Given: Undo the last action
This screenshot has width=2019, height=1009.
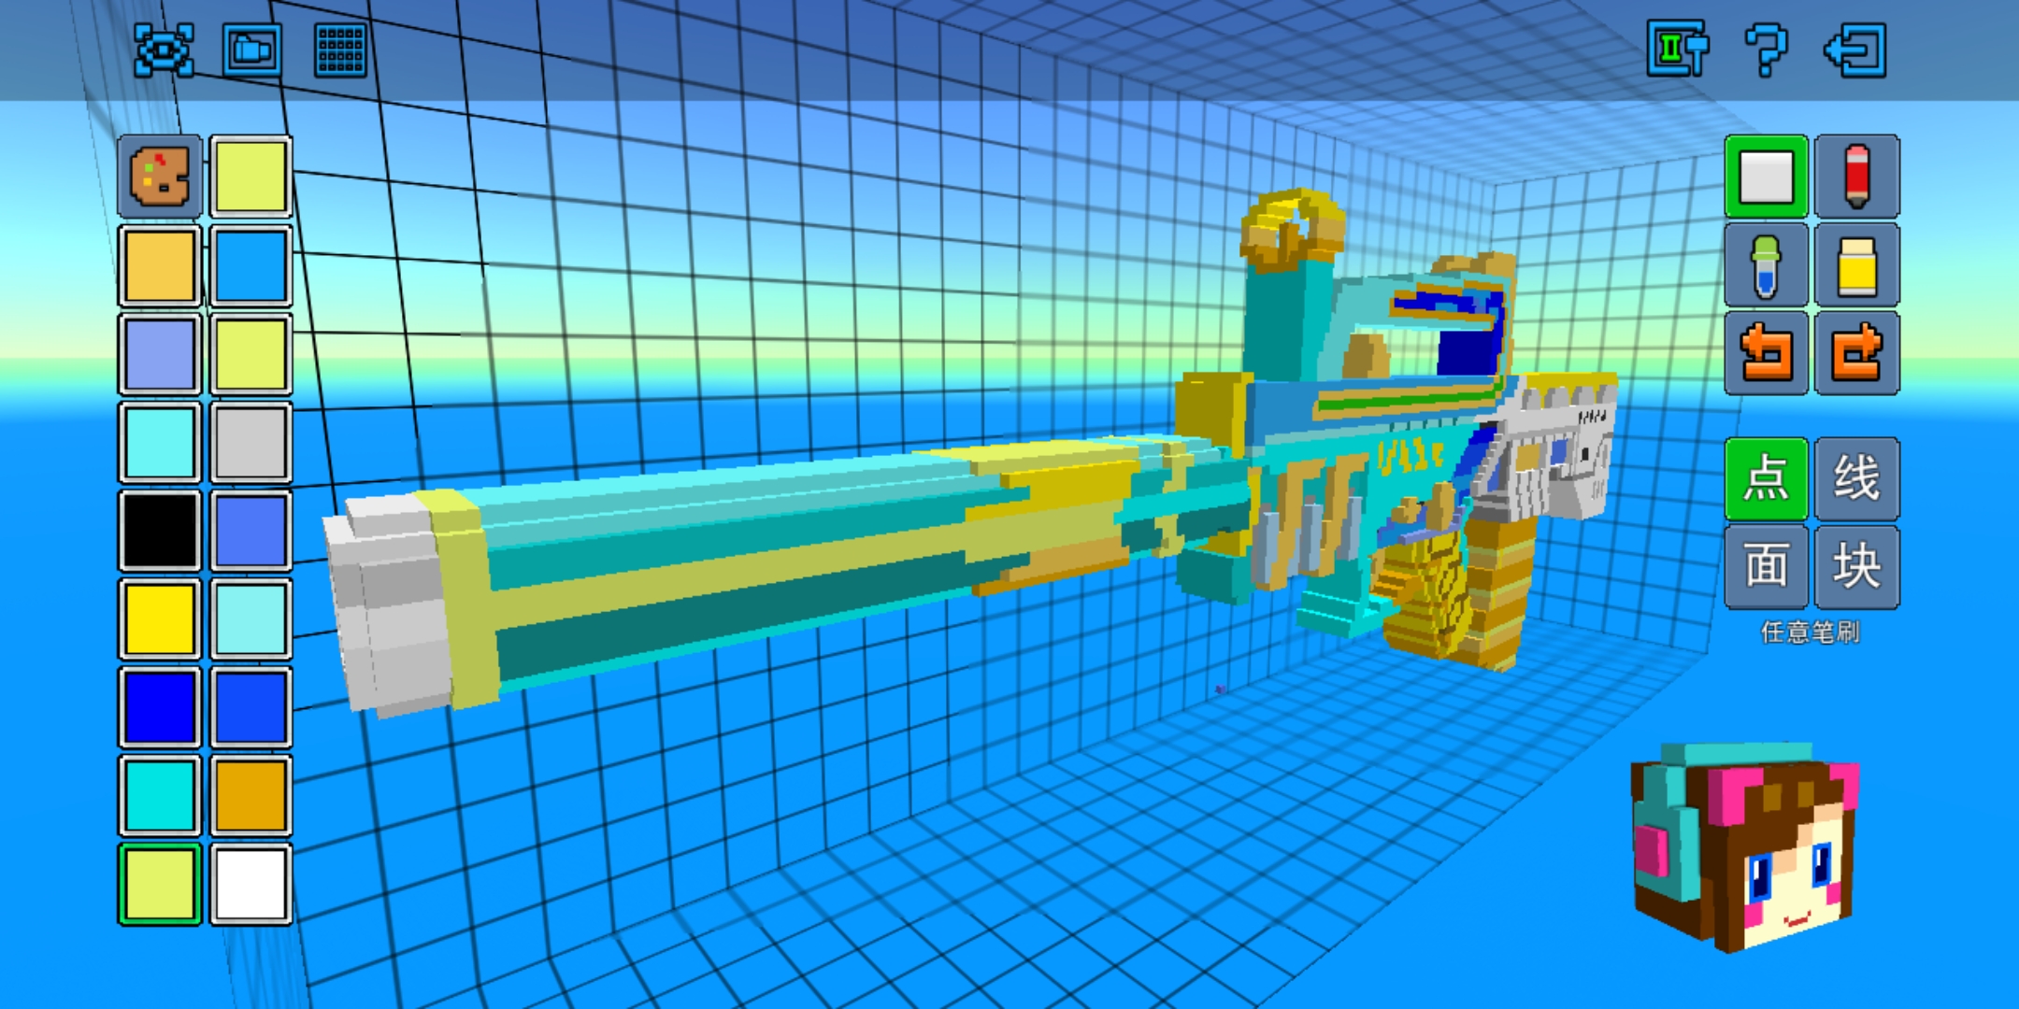Looking at the screenshot, I should tap(1766, 353).
